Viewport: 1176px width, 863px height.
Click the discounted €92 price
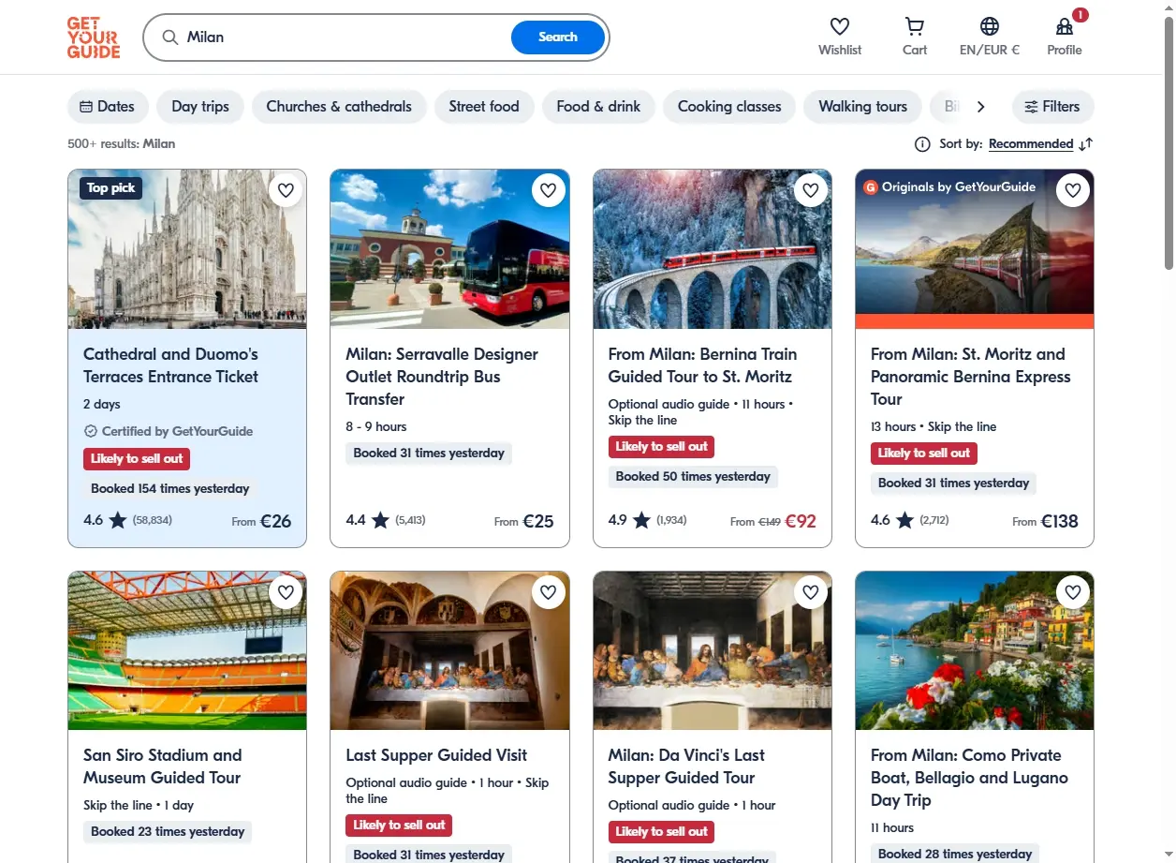point(801,521)
